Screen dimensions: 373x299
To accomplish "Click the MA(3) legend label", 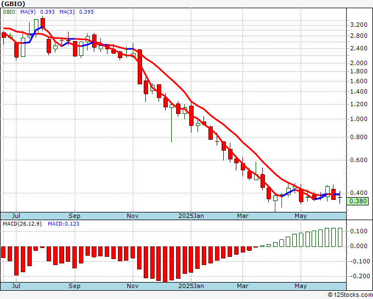I will (x=67, y=12).
